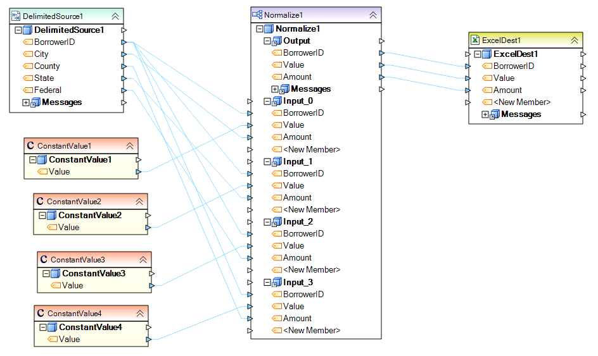This screenshot has height=356, width=598.
Task: Click New Member under ExcelDest1
Action: tap(521, 102)
